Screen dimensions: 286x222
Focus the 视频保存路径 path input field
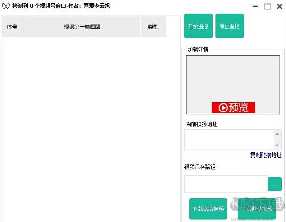(x=226, y=184)
